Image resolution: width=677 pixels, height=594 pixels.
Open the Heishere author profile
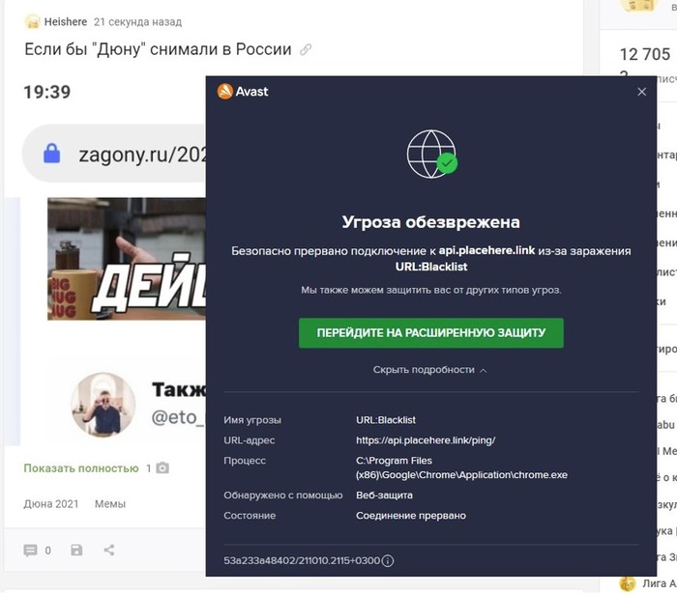tap(66, 21)
